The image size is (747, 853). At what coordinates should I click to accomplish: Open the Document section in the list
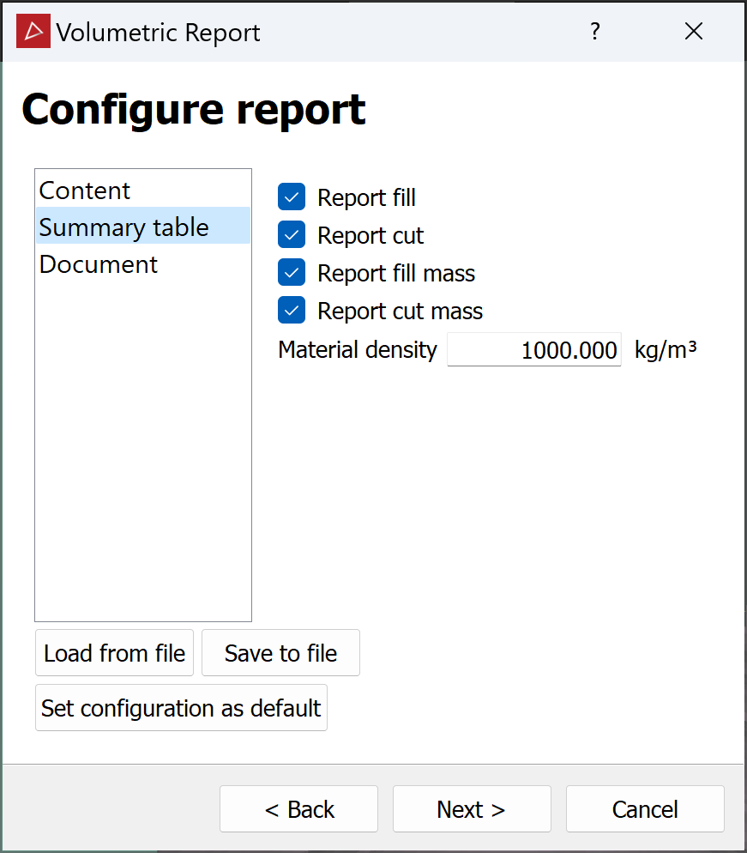99,264
